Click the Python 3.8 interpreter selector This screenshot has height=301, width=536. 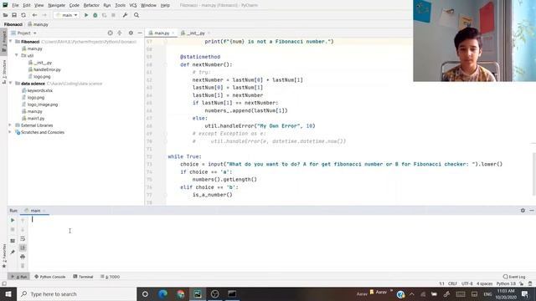pyautogui.click(x=506, y=283)
